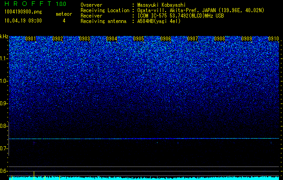Screen dimensions: 283x180
Task: Select the ICOM IC-575 receiver description
Action: 180,16
